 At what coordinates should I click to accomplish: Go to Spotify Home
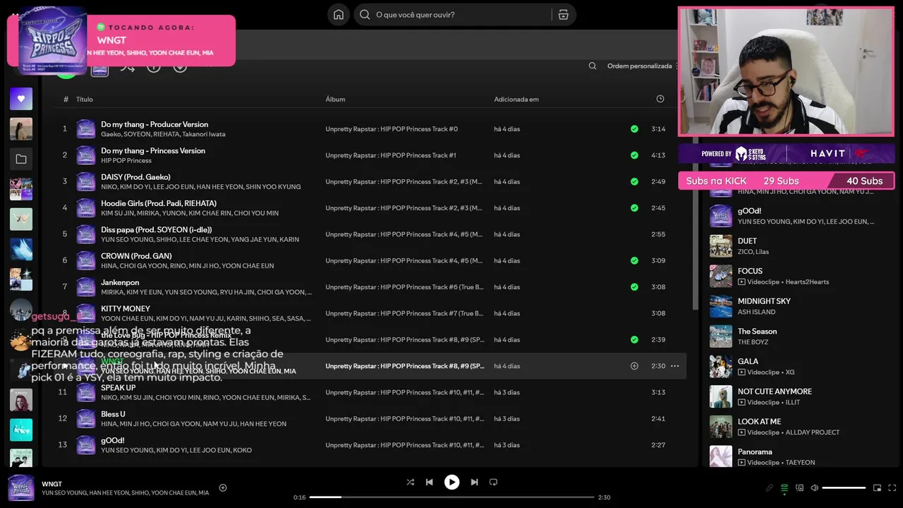click(339, 15)
